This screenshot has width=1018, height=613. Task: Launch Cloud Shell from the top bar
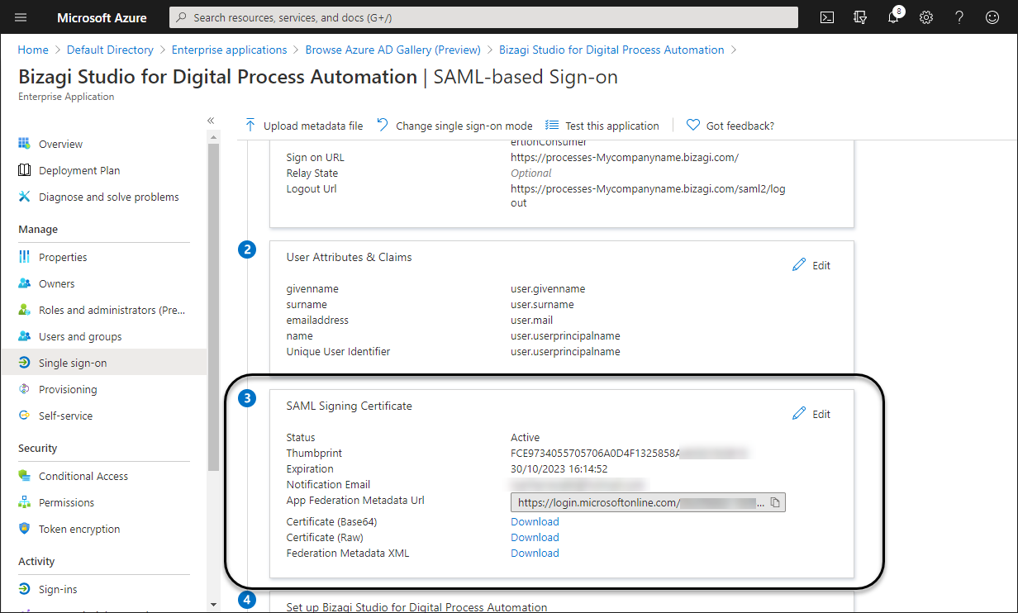826,17
